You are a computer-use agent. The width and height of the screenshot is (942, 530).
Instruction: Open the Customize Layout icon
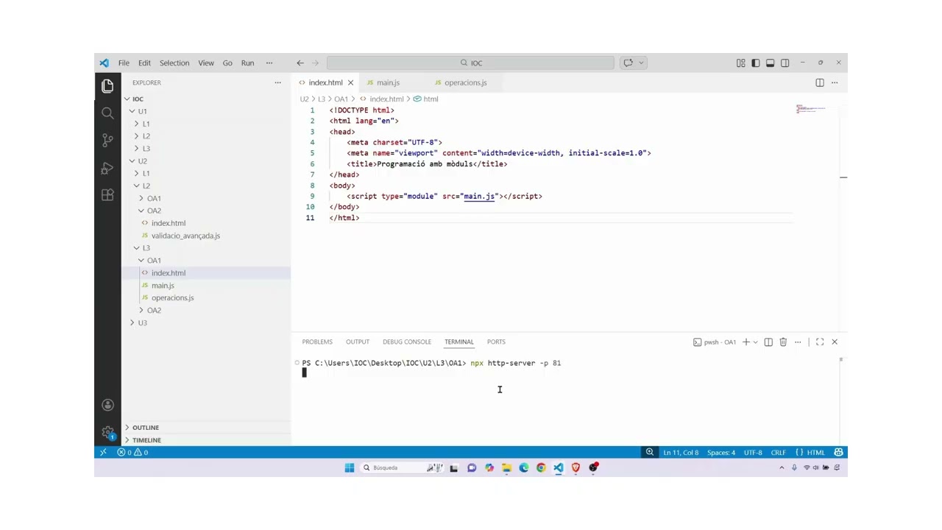click(x=740, y=63)
